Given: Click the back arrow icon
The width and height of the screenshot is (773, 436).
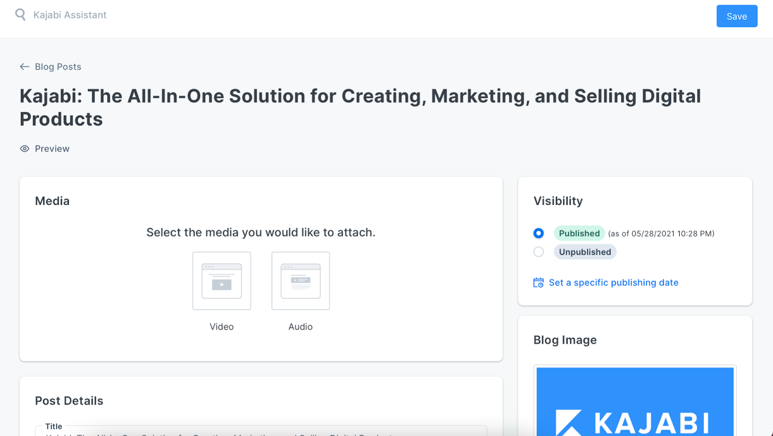Looking at the screenshot, I should tap(25, 67).
